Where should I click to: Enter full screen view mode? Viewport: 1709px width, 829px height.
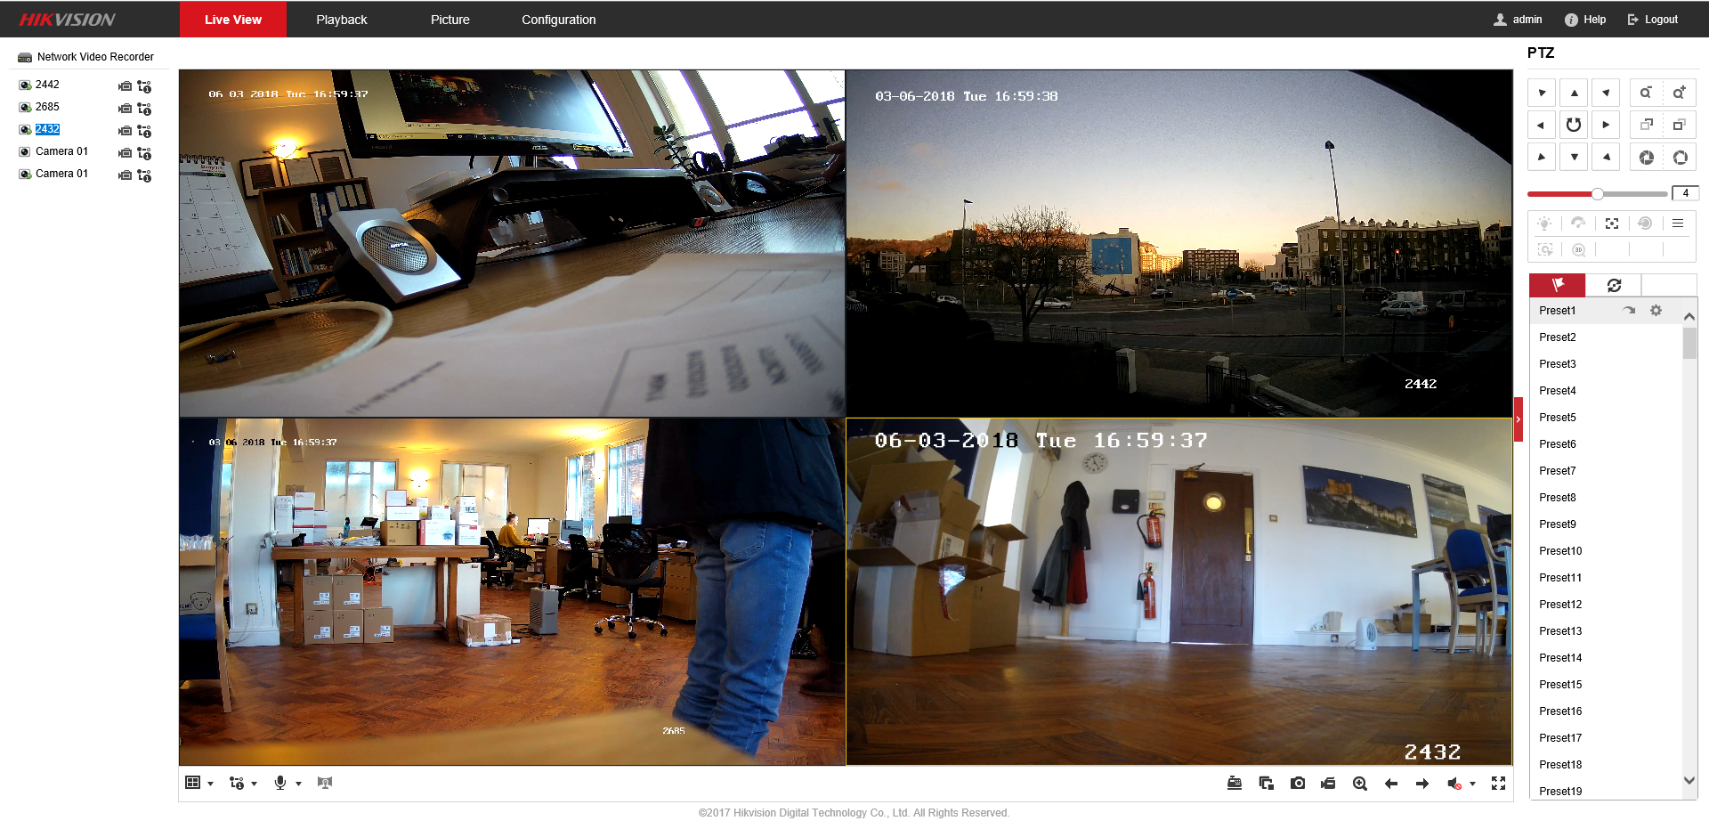(1498, 784)
